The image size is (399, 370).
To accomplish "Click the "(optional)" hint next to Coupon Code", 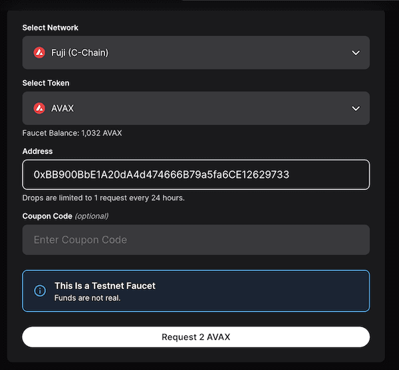I will coord(91,216).
